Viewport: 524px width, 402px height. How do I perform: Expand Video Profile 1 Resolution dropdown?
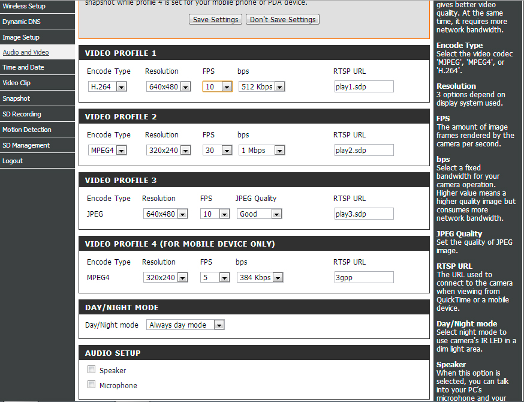coord(168,86)
